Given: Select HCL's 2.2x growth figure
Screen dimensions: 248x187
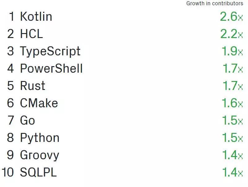Looking at the screenshot, I should click(231, 34).
